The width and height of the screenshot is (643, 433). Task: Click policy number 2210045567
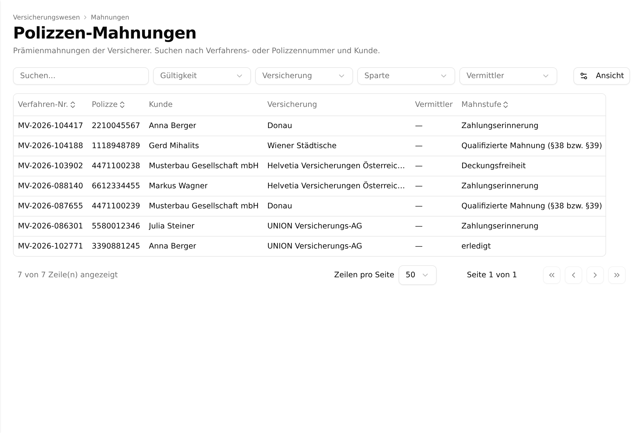pos(116,126)
